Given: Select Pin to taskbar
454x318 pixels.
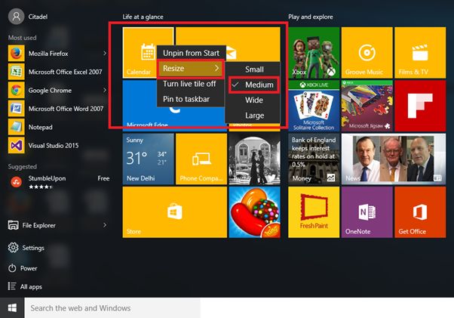Looking at the screenshot, I should pyautogui.click(x=189, y=99).
